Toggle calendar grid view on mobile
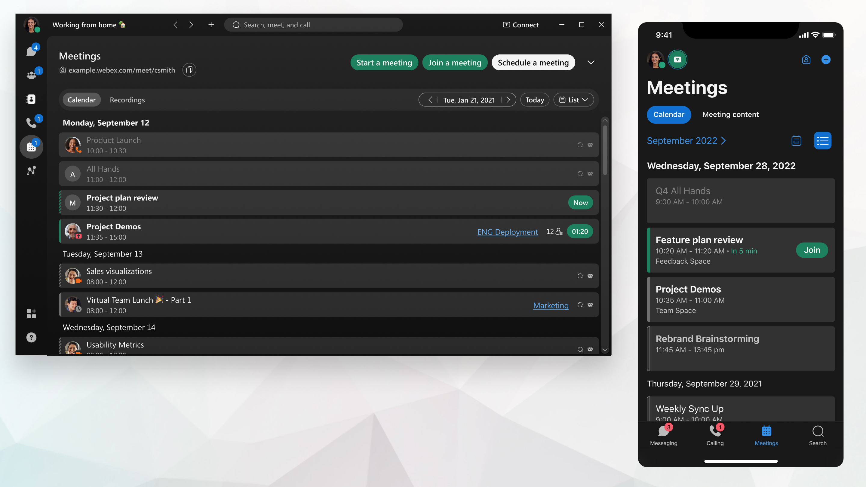 (797, 140)
